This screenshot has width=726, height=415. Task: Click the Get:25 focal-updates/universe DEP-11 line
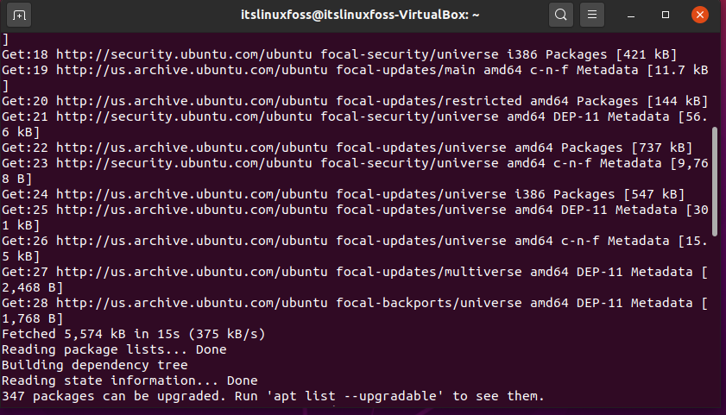(x=355, y=210)
